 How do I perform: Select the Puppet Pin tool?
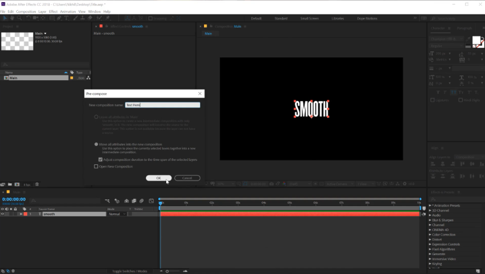tap(108, 18)
